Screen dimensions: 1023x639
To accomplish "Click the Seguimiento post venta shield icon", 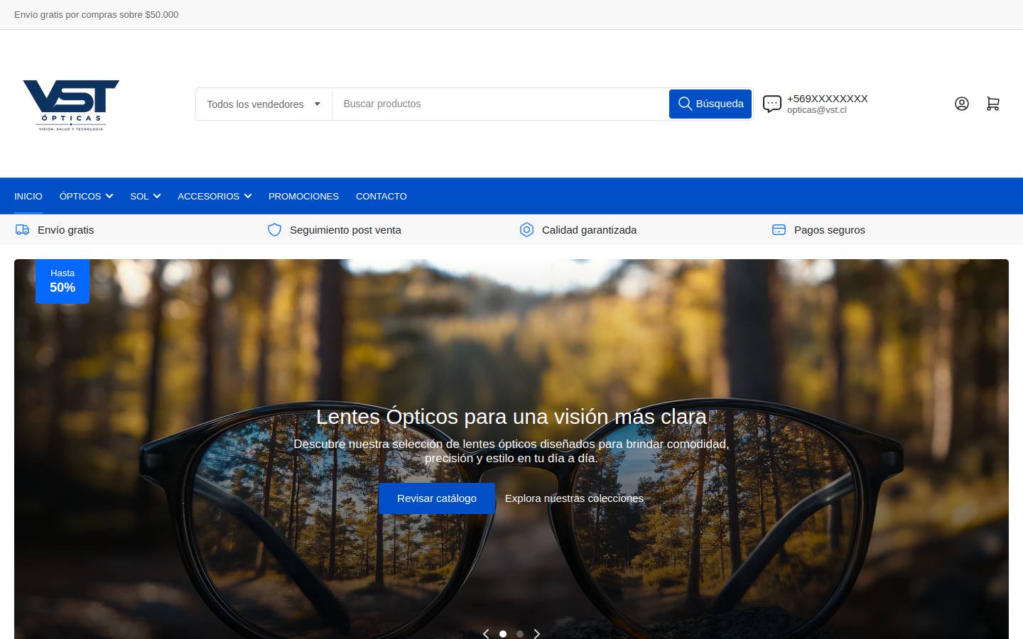I will point(274,229).
